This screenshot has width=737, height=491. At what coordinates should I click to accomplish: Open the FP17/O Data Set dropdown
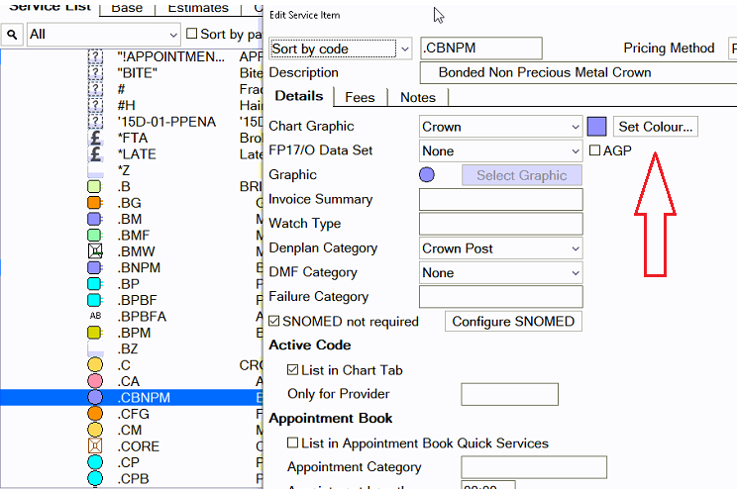pyautogui.click(x=500, y=150)
